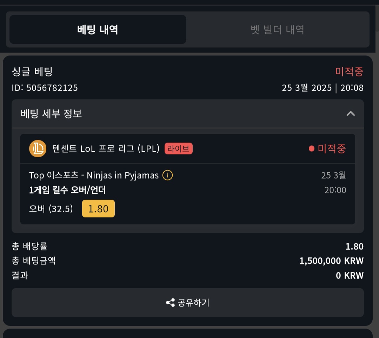Open the 벳 빌더 내역 tab
Screen dimensions: 379x338
coord(277,29)
